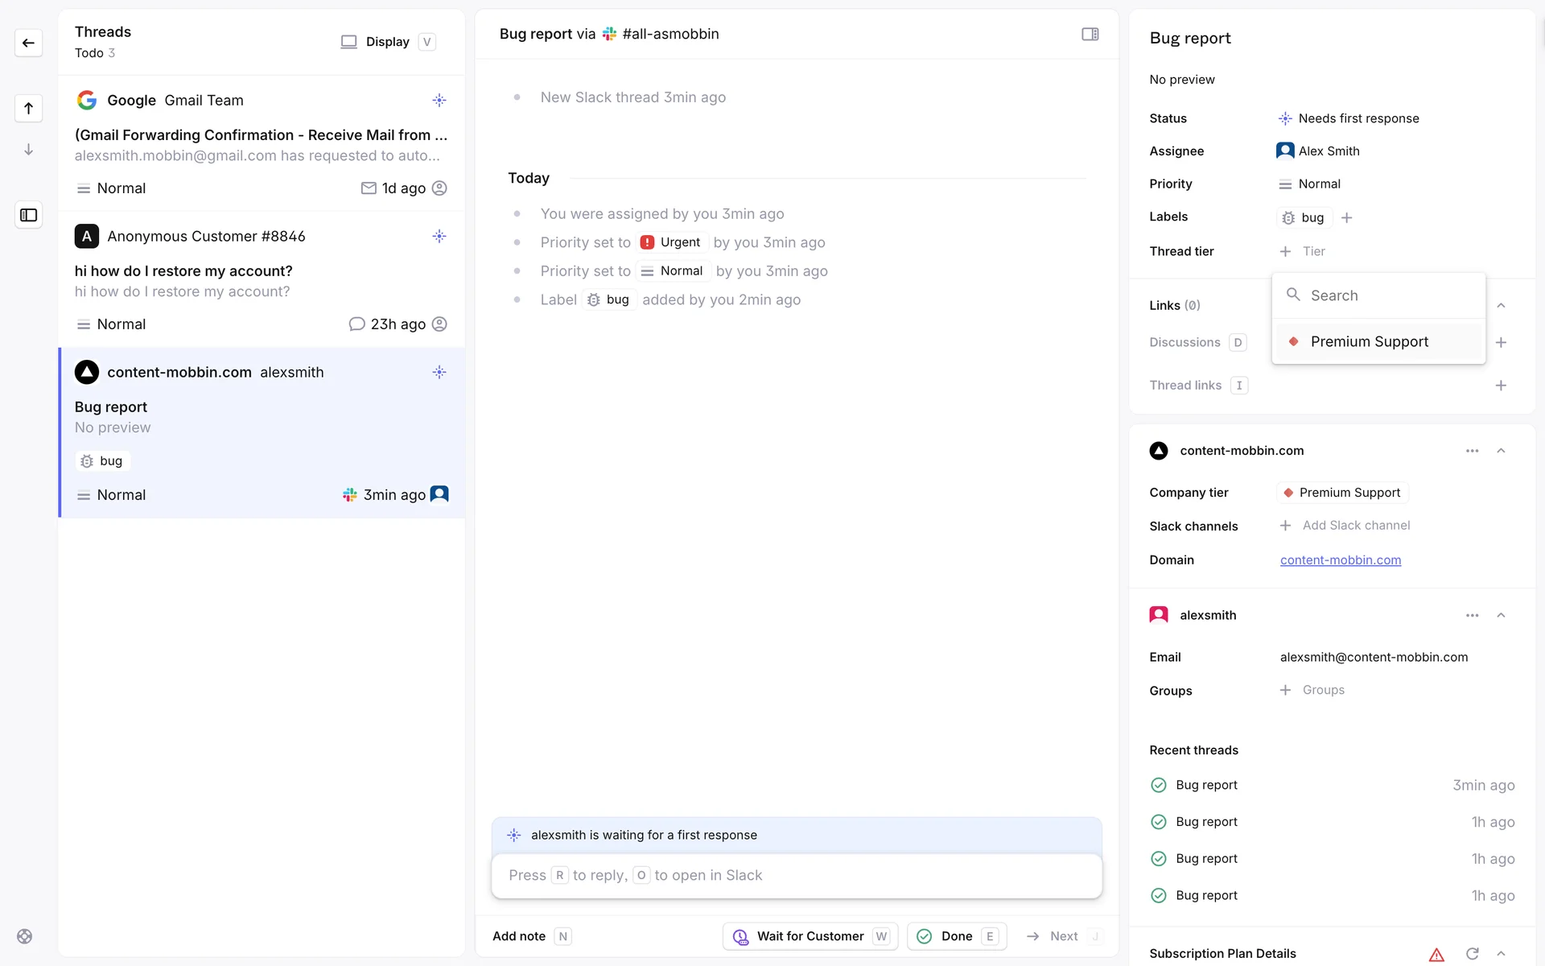Screen dimensions: 1545x966
Task: Open the more options for content-mobbin.com
Action: 1472,451
